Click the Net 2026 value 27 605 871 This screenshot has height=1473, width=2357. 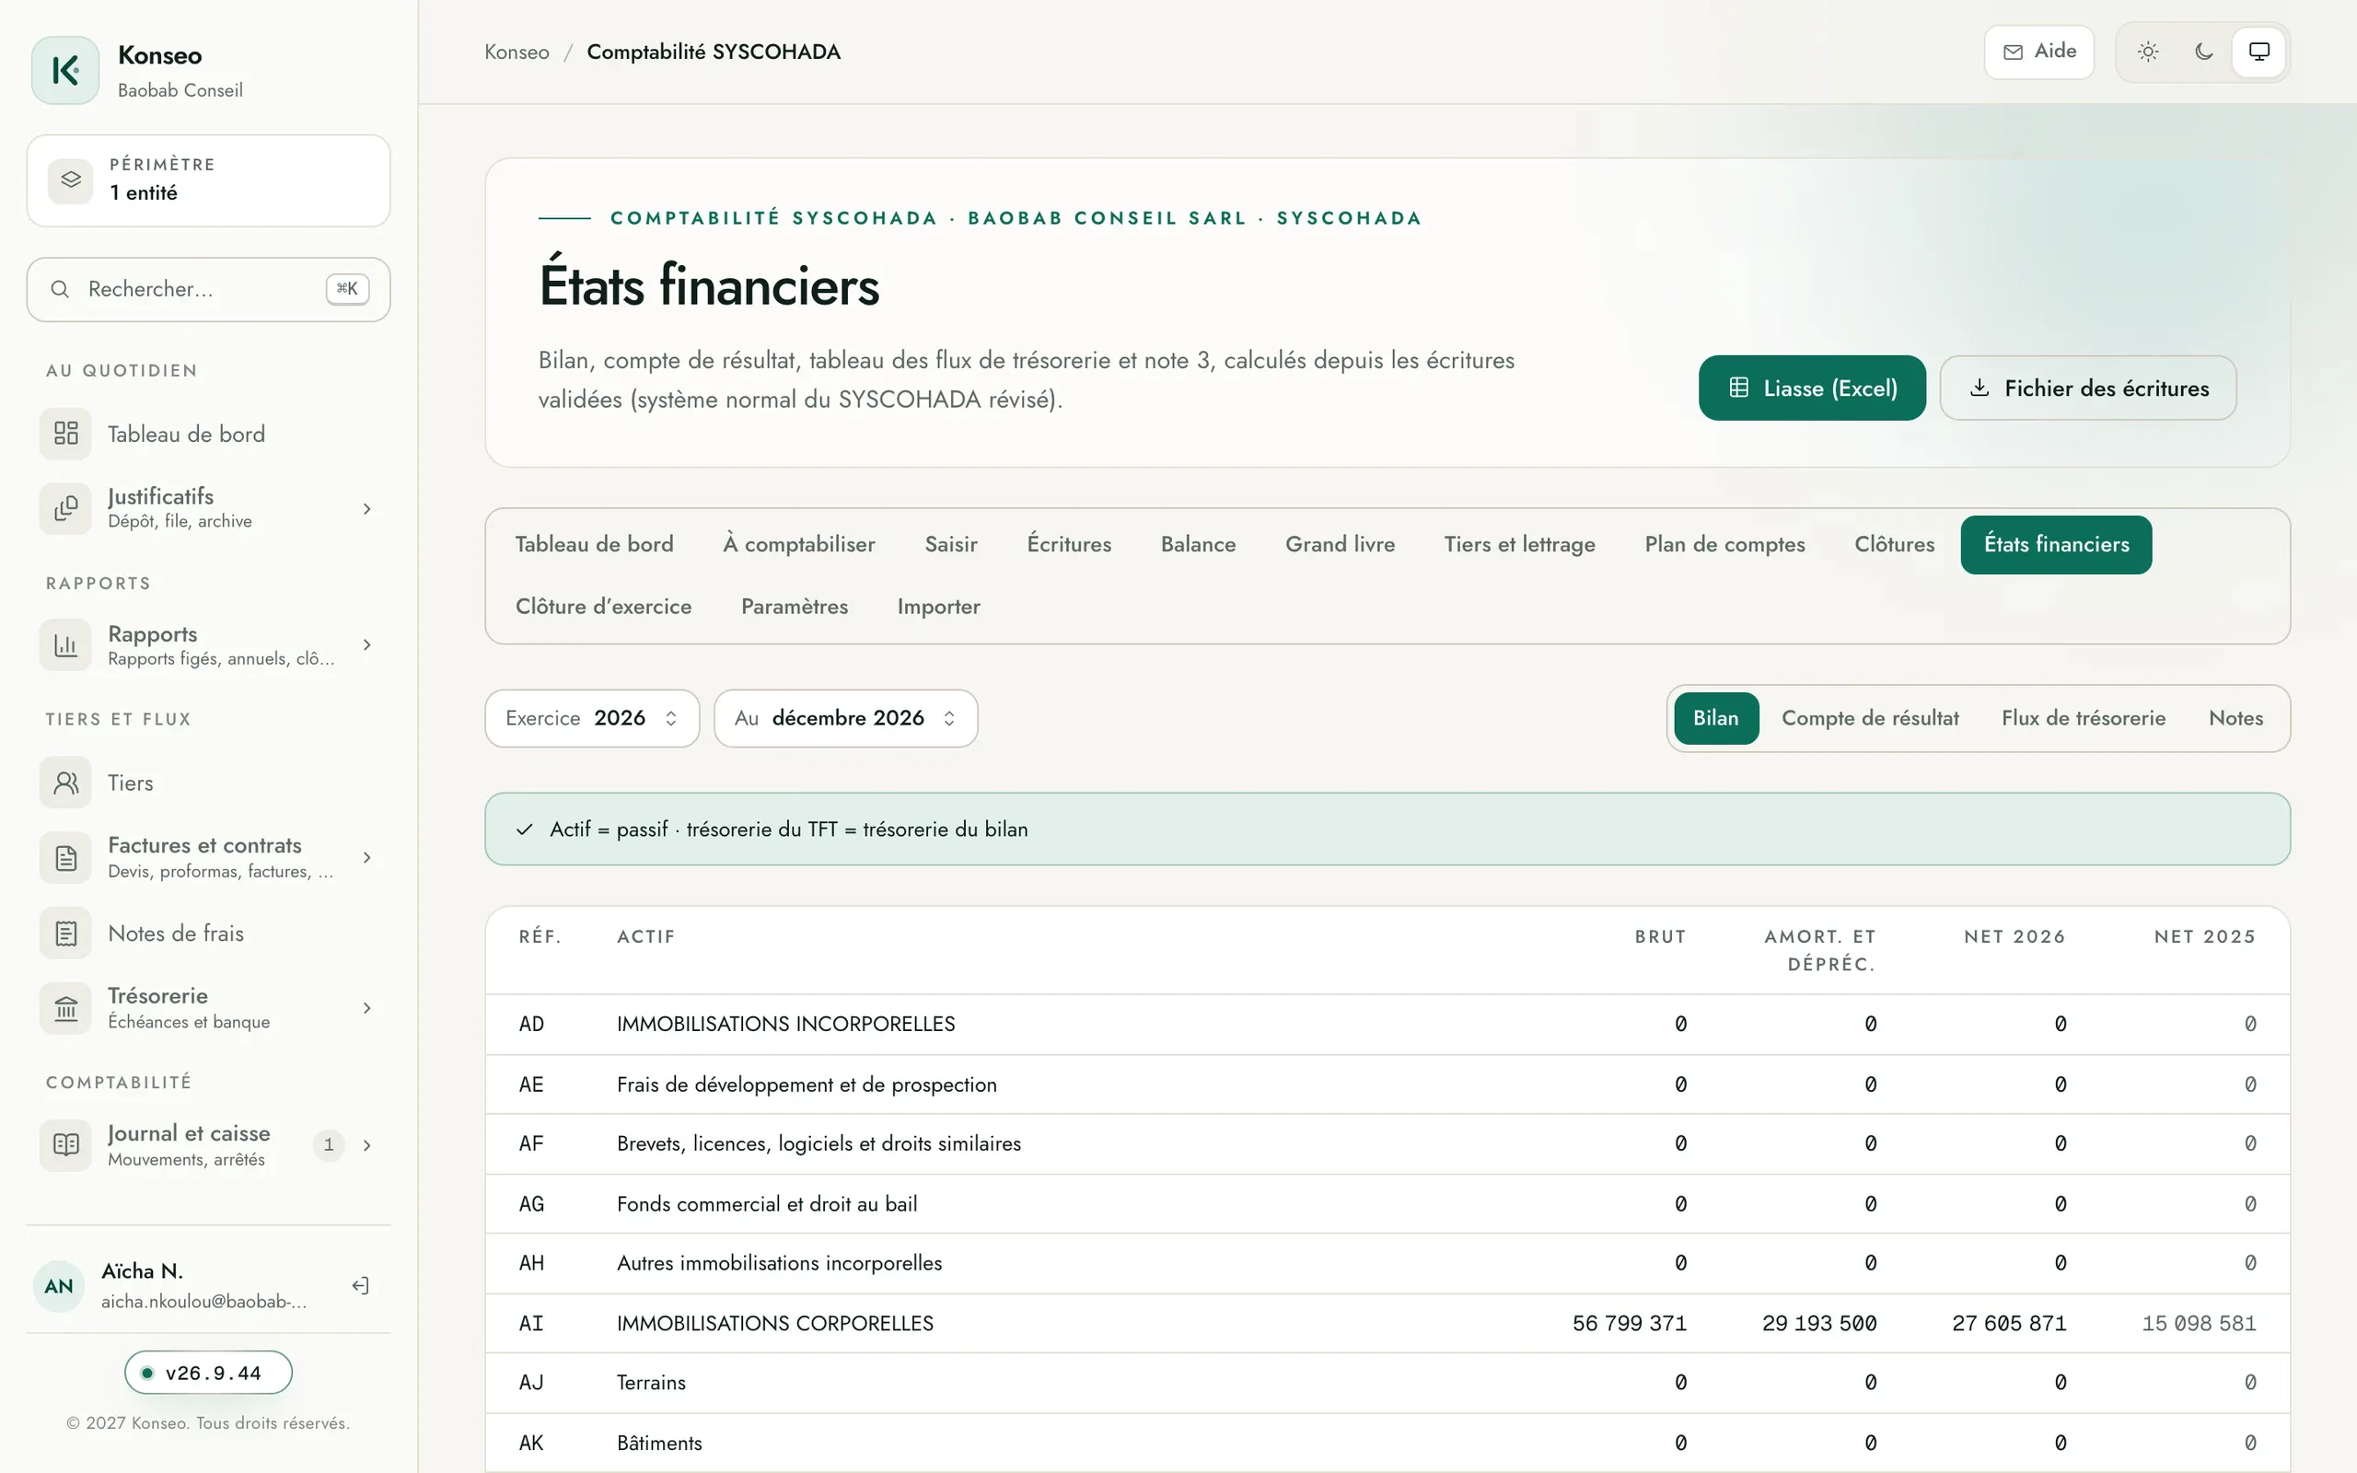tap(2008, 1323)
